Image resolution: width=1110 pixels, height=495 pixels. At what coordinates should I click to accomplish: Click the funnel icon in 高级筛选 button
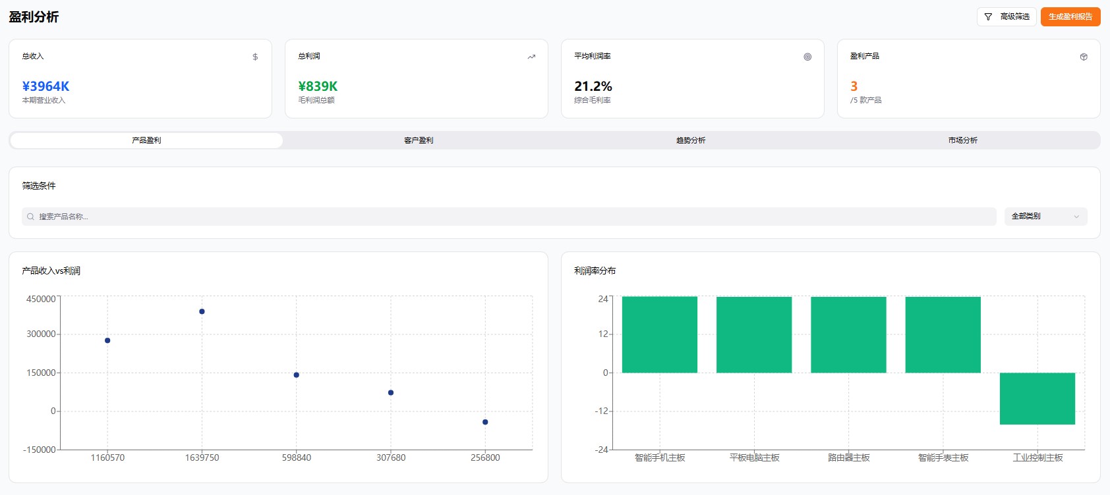pos(988,17)
